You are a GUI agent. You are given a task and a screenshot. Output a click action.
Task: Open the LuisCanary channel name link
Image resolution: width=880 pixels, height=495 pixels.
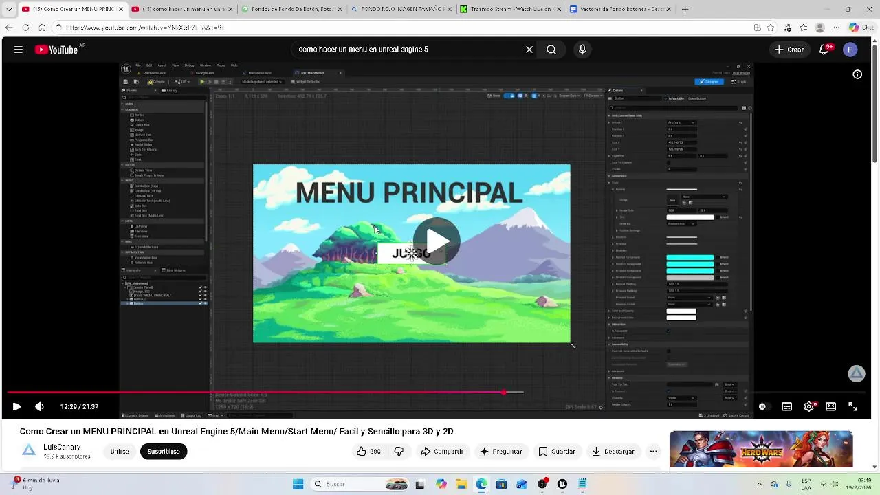62,447
